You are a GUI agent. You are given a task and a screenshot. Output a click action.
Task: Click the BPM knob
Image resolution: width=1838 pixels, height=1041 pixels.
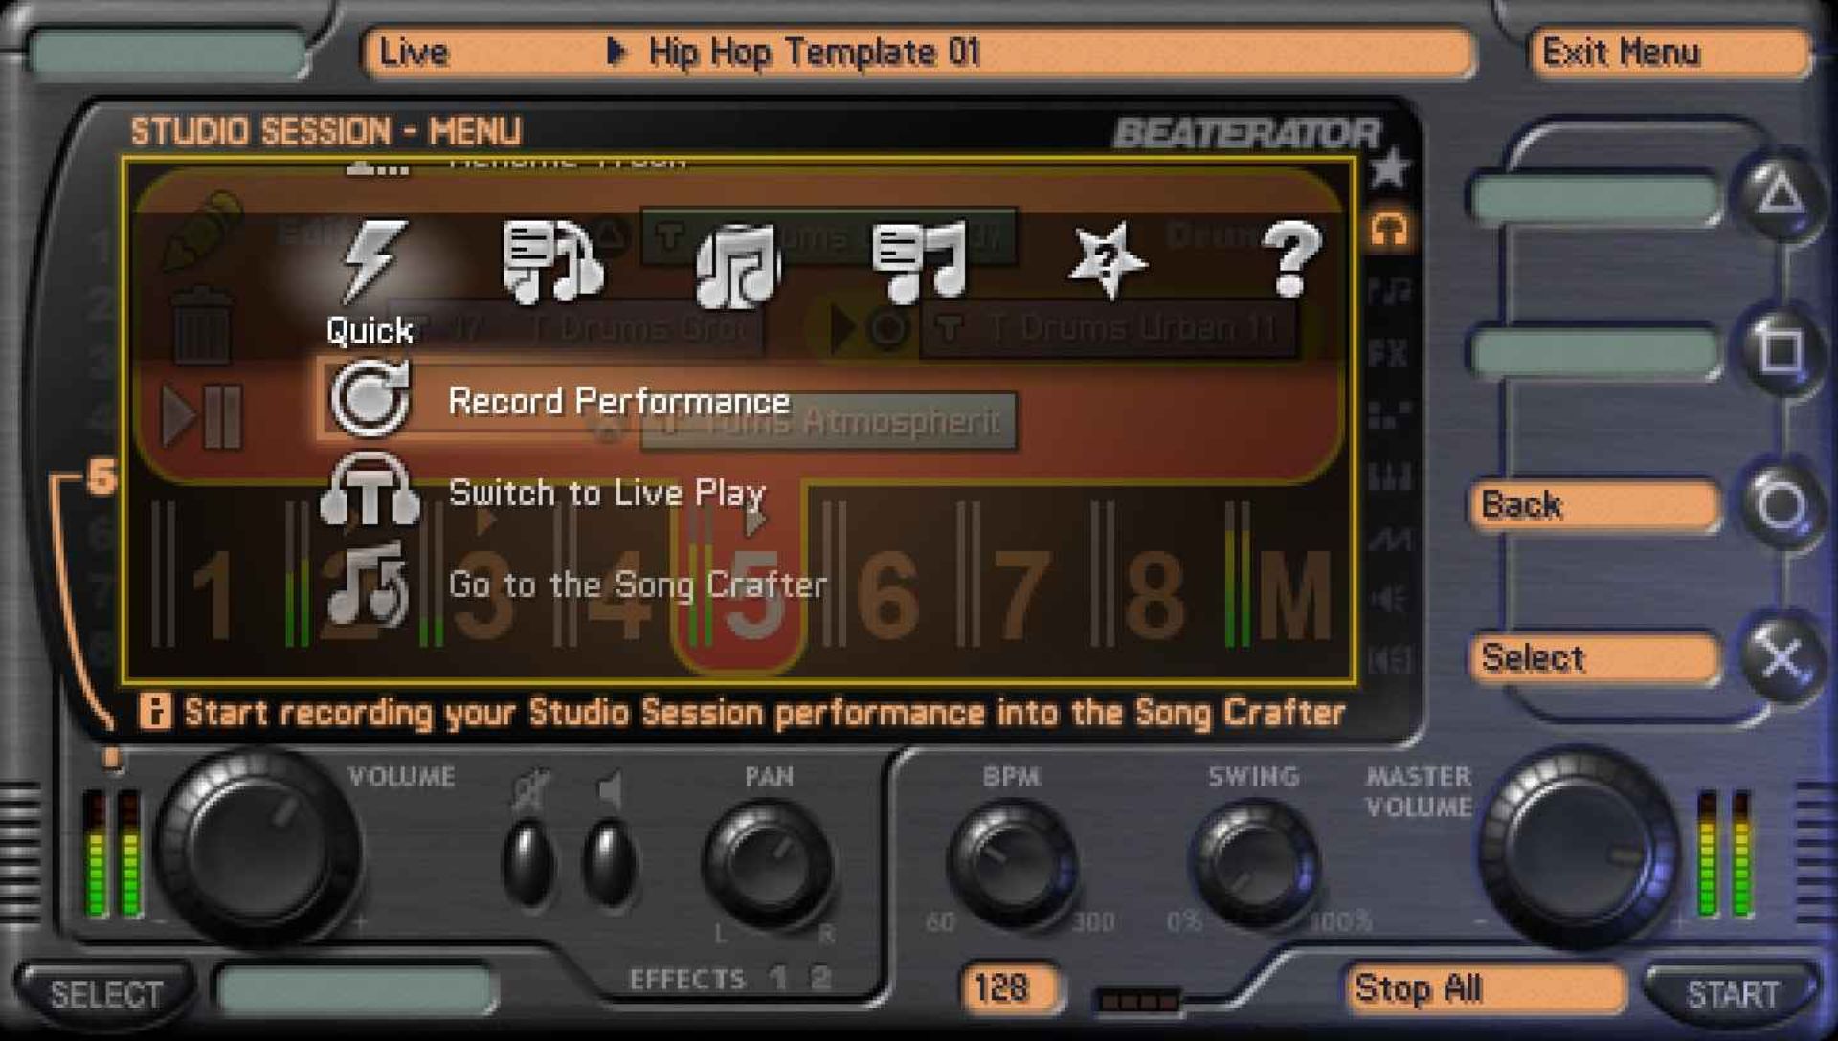coord(1011,860)
